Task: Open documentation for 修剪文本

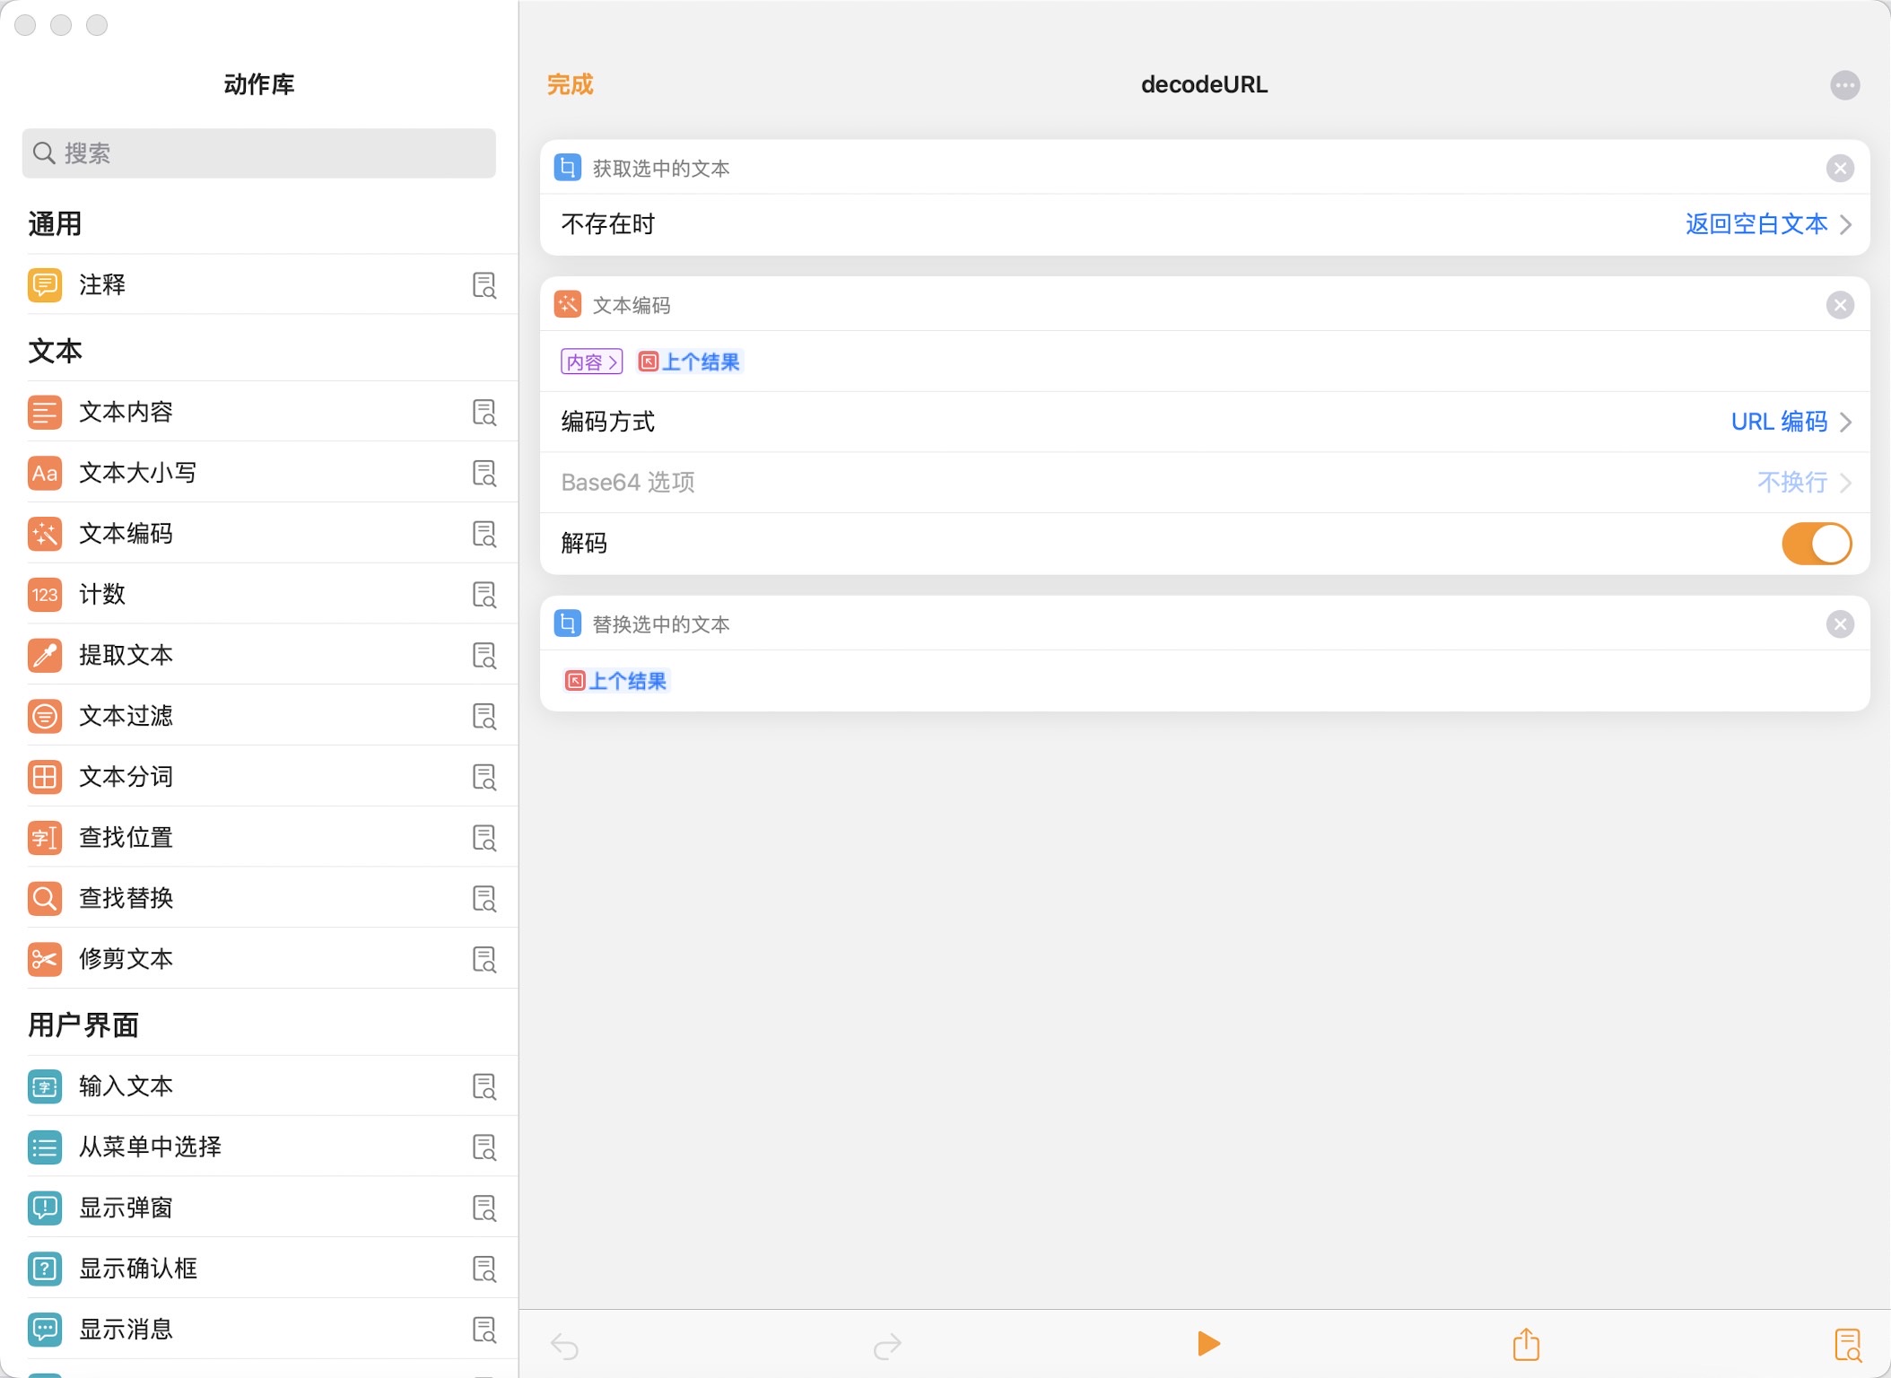Action: (484, 959)
